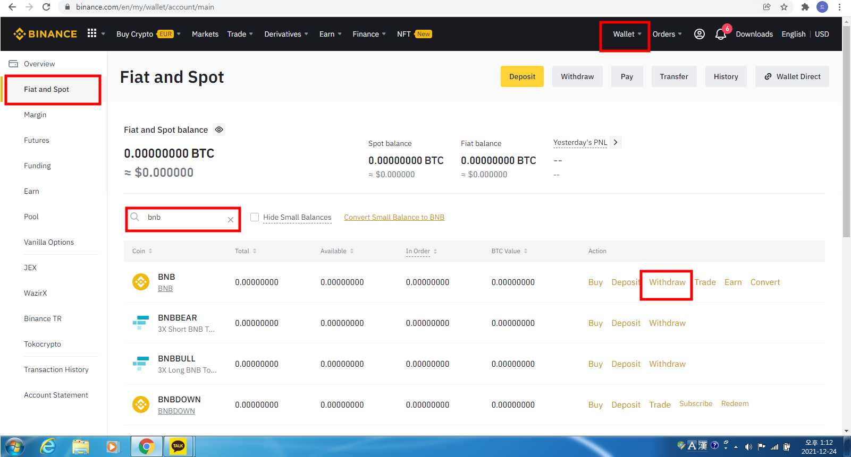Bookmark page with the star icon
851x457 pixels.
tap(784, 7)
